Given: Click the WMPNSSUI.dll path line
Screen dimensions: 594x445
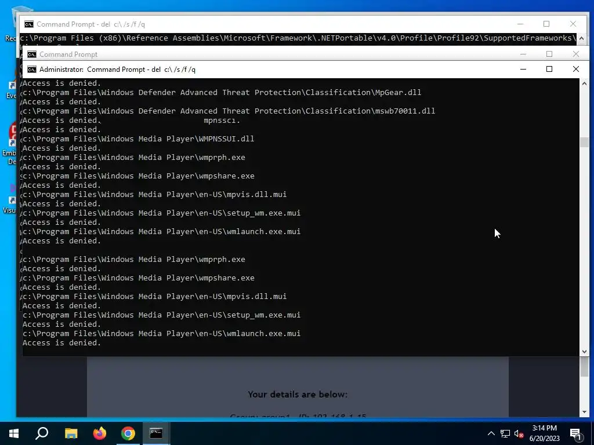Looking at the screenshot, I should pyautogui.click(x=138, y=139).
